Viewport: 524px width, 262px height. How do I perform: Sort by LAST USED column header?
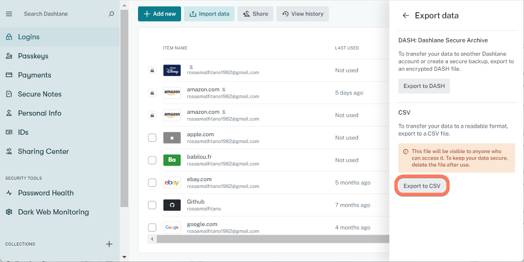(x=347, y=48)
